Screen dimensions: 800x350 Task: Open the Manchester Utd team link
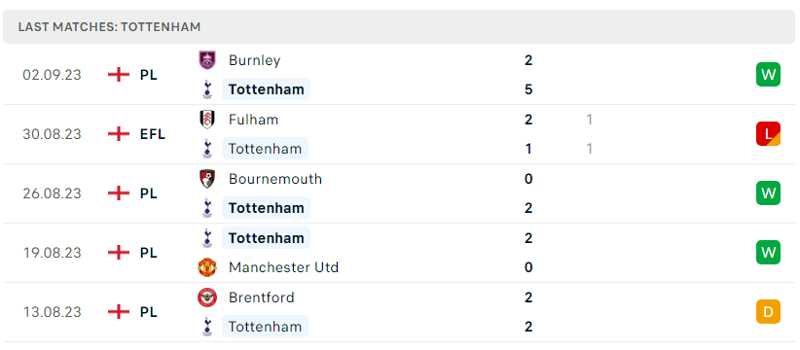click(283, 267)
